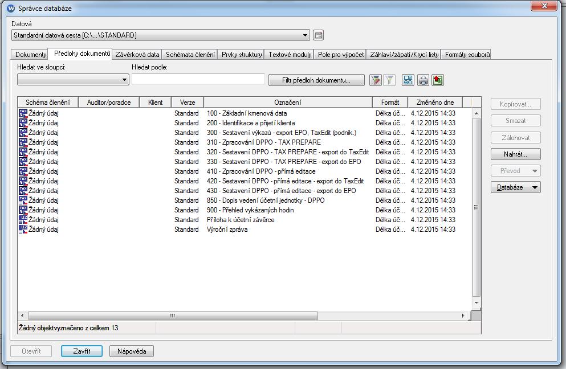Open the Závěrková data tab

137,55
